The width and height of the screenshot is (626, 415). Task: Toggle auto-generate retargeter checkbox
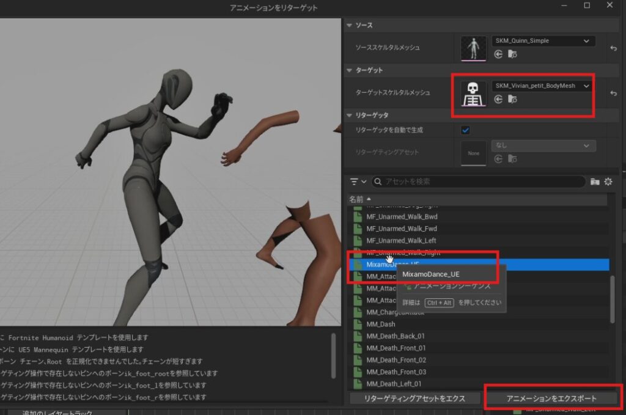coord(465,130)
